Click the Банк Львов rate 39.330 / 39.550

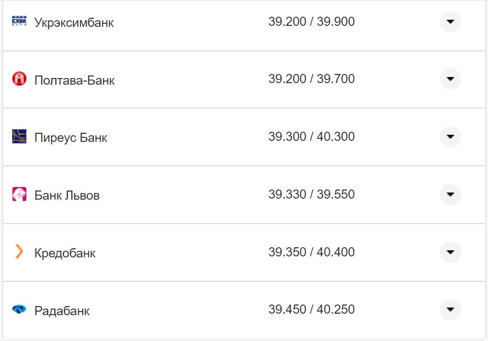click(x=311, y=195)
